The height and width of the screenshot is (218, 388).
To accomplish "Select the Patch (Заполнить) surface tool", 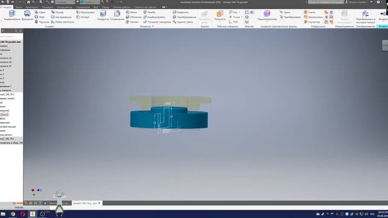I will [313, 17].
